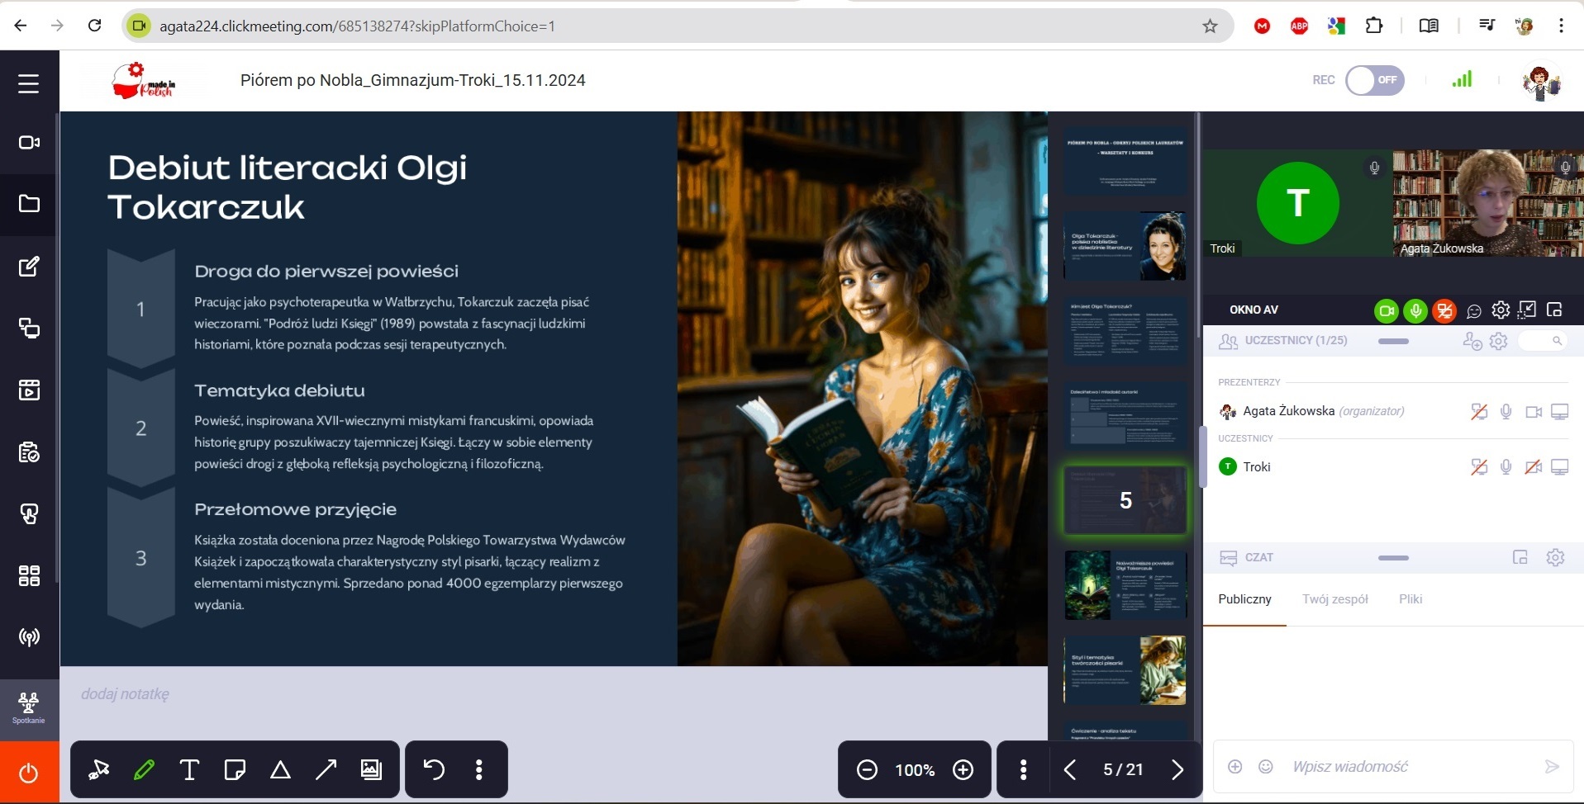This screenshot has width=1584, height=804.
Task: Open the camera panel in the sidebar
Action: point(29,143)
